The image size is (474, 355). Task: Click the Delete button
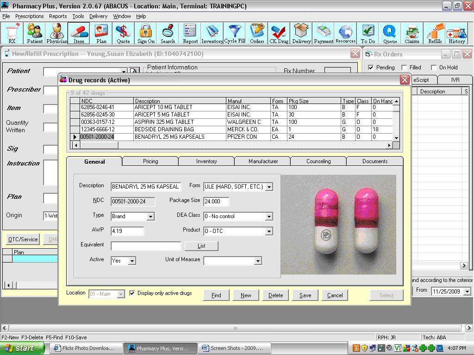(276, 295)
